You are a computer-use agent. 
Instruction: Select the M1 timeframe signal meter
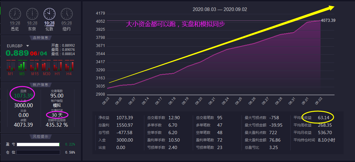[x=11, y=65]
